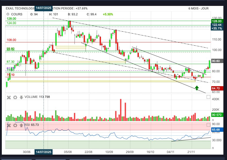
Task: Toggle the VOLUME panel checkbox
Action: tap(208, 97)
